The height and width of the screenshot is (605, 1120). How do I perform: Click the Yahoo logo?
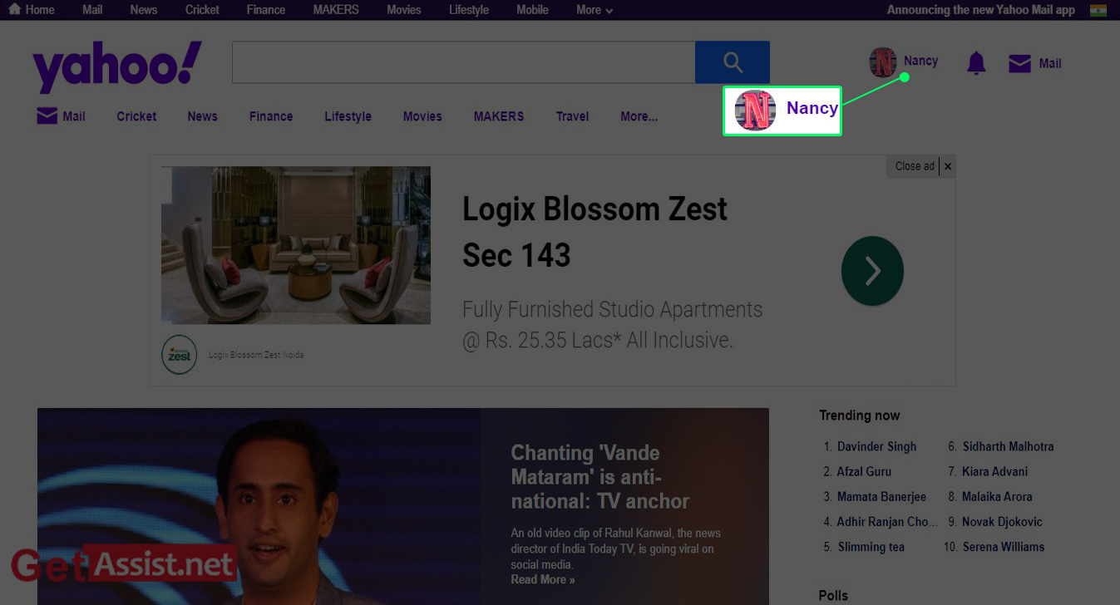(116, 66)
